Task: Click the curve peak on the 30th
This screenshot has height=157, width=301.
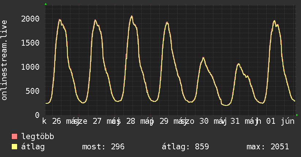Action: coord(203,58)
